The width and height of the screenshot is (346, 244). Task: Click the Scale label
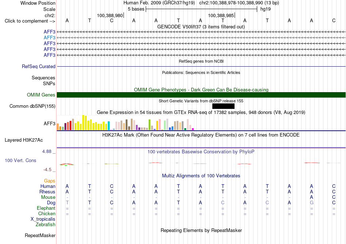click(50, 9)
